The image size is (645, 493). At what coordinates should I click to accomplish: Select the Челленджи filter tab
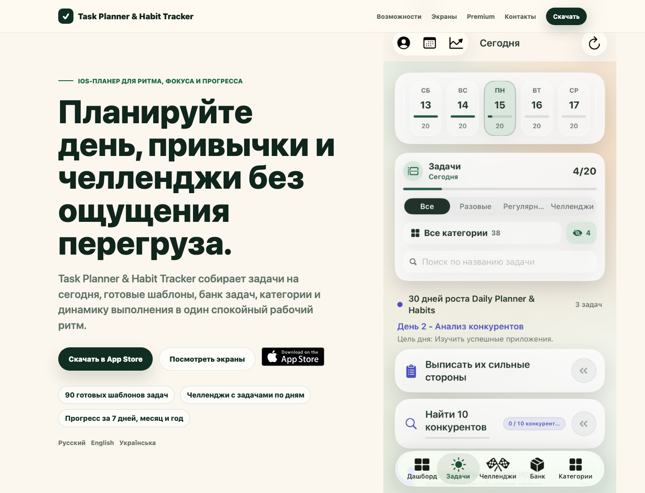(x=572, y=206)
